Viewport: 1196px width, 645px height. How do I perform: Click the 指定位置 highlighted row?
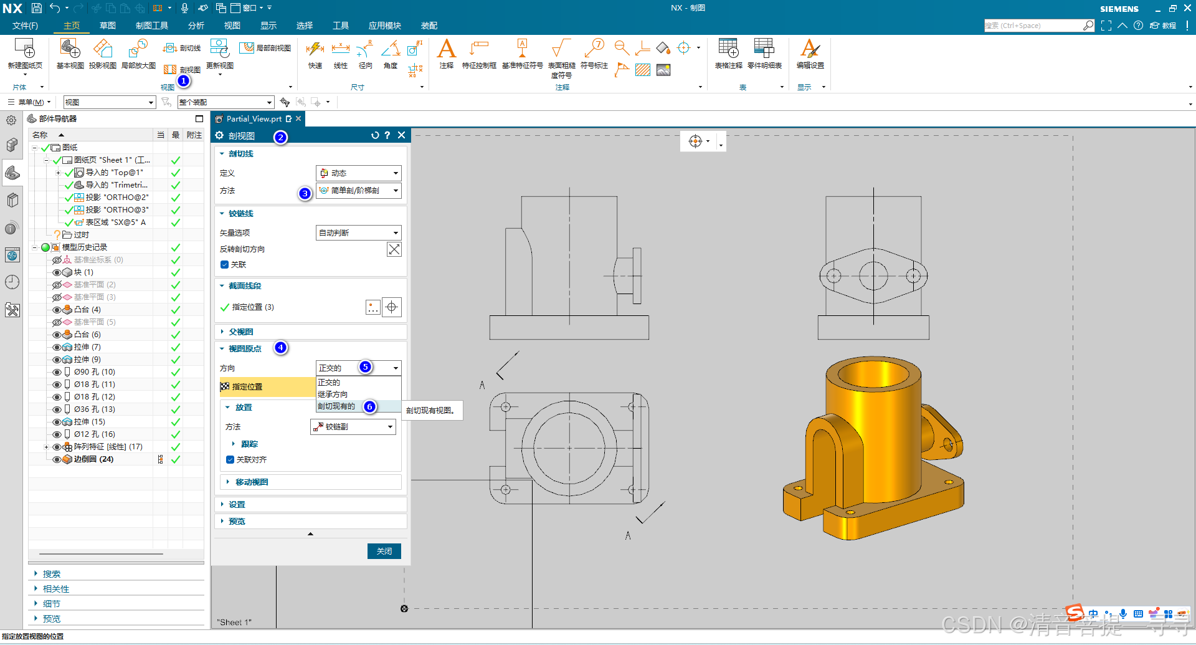point(268,387)
